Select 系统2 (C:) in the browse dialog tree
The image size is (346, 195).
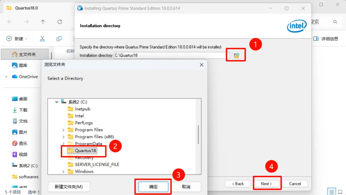point(74,102)
